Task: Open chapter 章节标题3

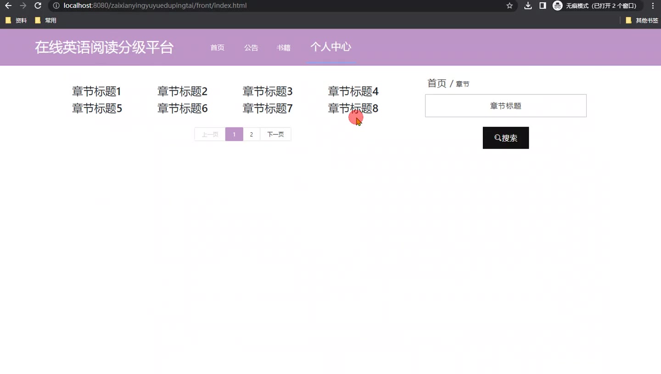Action: (x=268, y=92)
